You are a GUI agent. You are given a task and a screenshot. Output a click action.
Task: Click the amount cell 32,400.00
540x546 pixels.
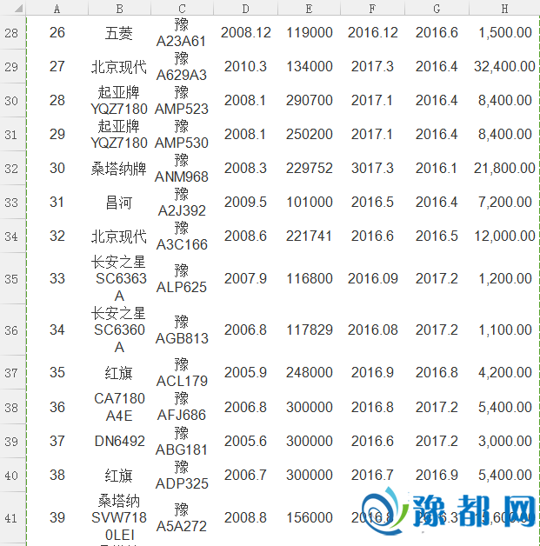click(x=504, y=66)
